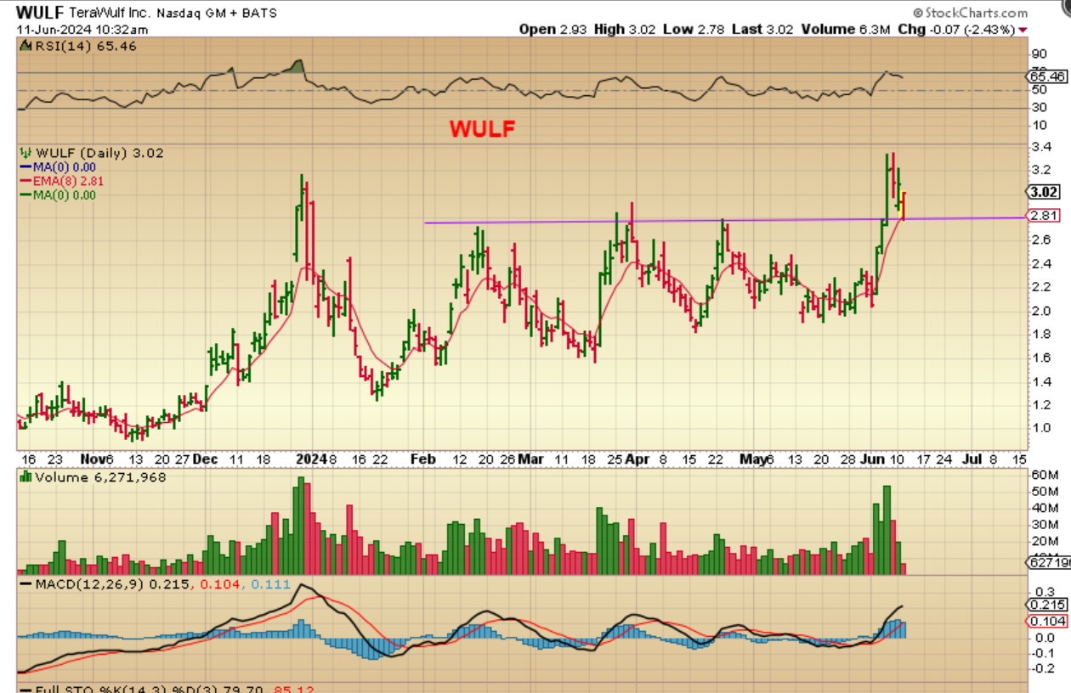Image resolution: width=1071 pixels, height=693 pixels.
Task: Click the blue MA(0) 0.00 legend entry
Action: click(57, 167)
